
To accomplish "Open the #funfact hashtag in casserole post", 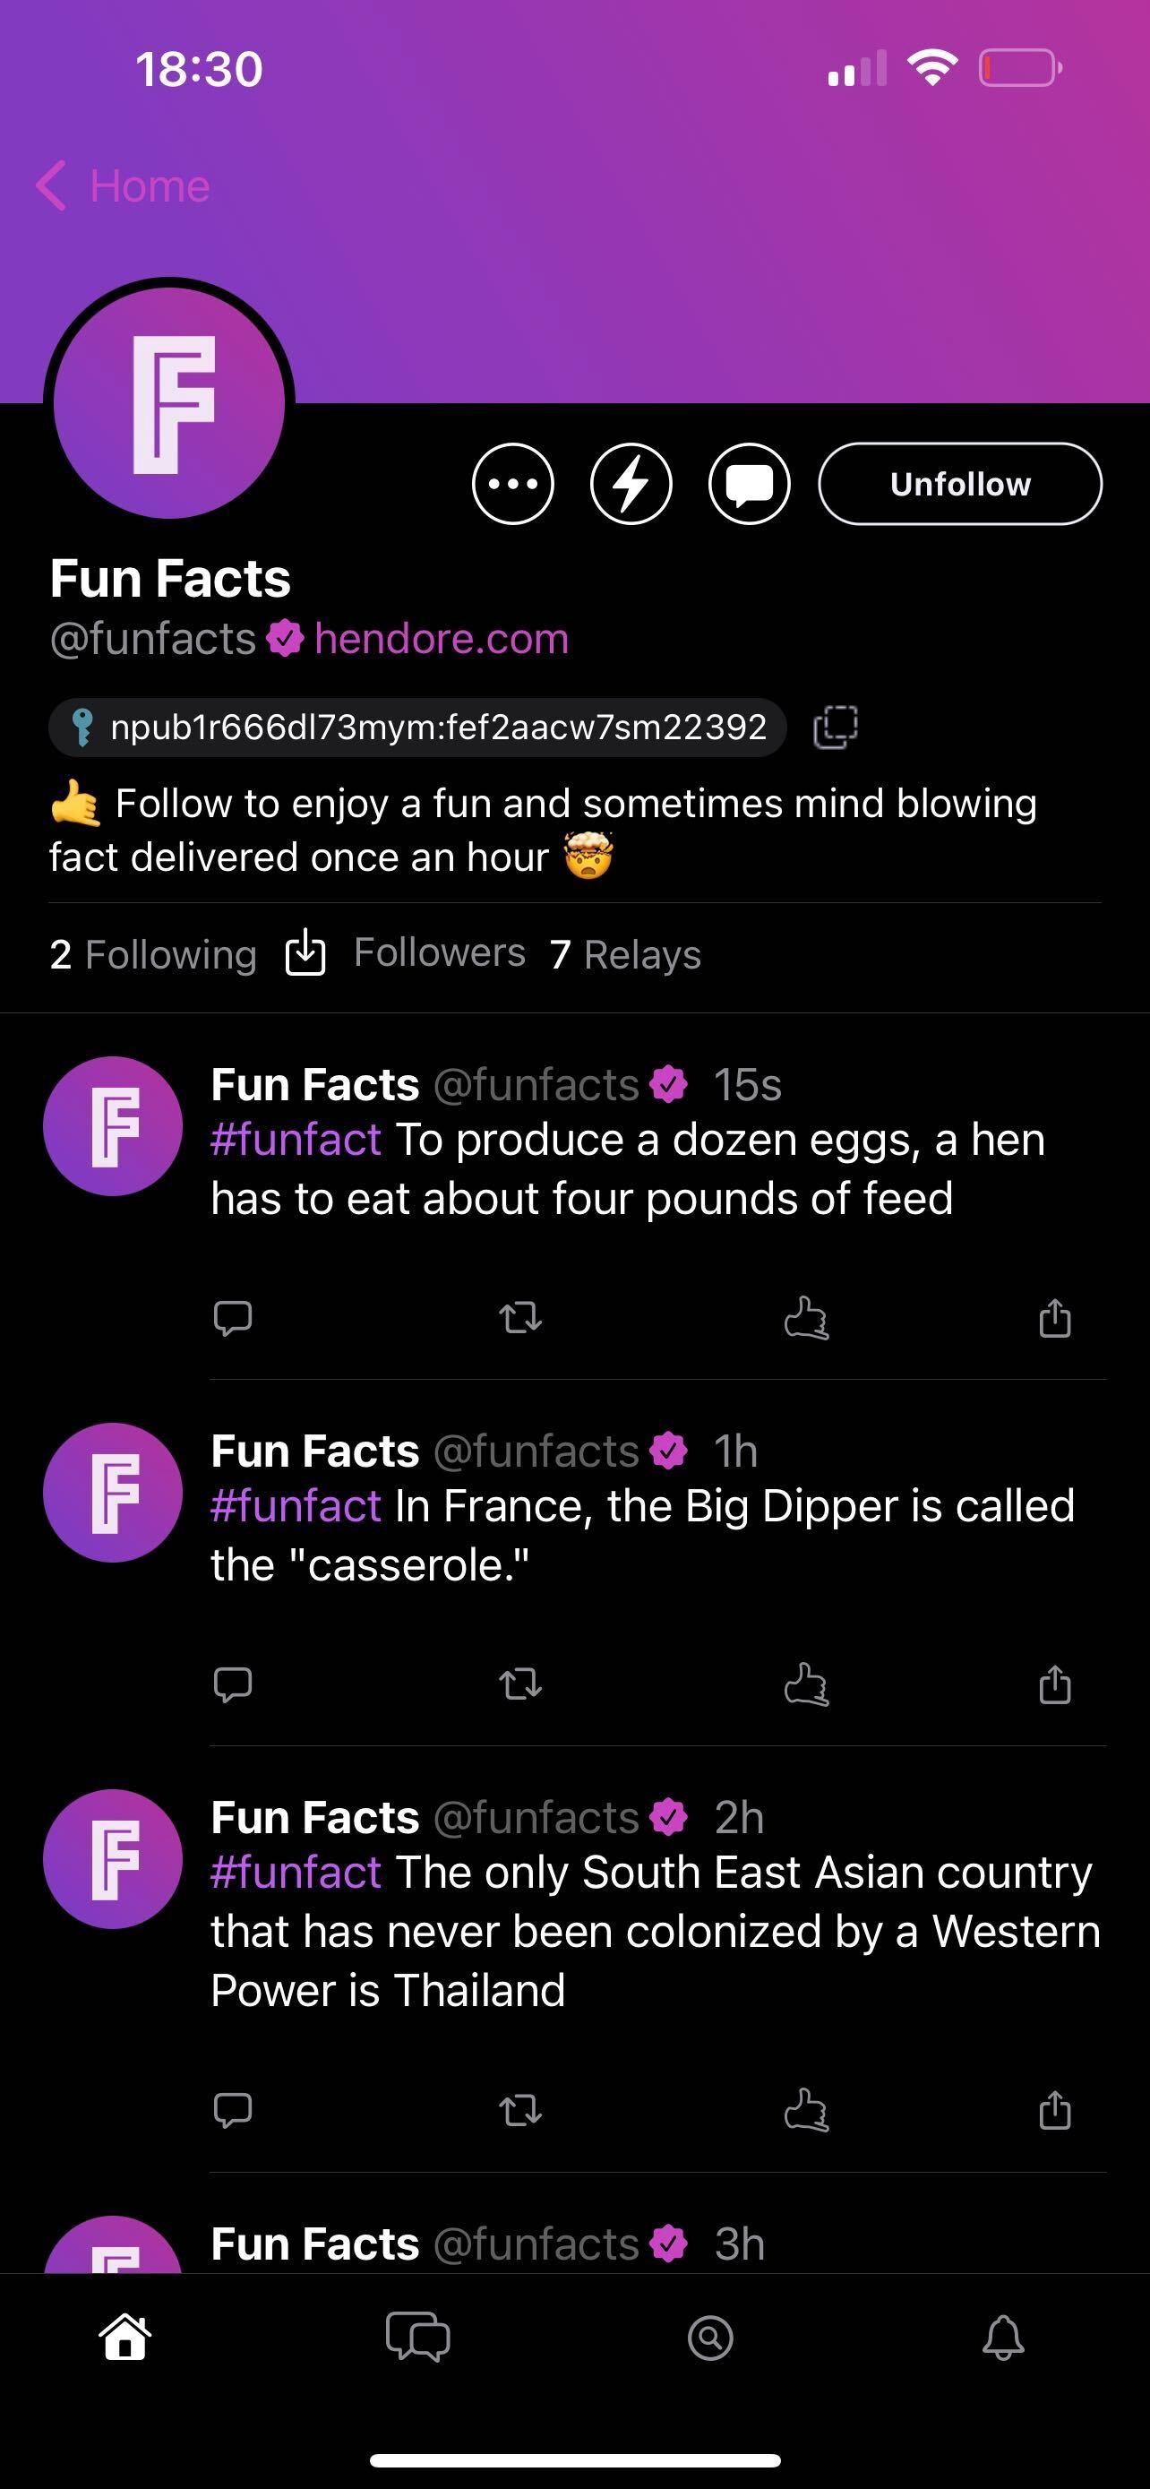I will point(296,1506).
